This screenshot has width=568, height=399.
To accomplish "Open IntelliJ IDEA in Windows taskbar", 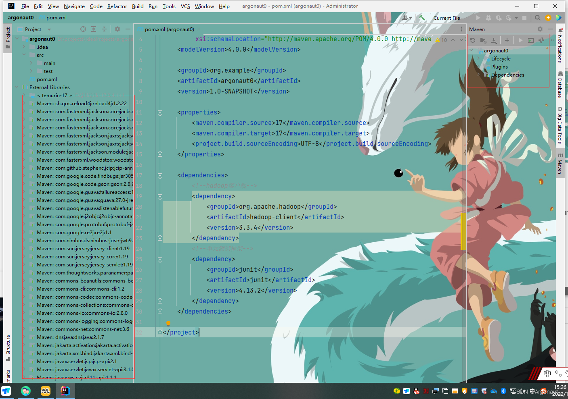I will click(x=65, y=391).
